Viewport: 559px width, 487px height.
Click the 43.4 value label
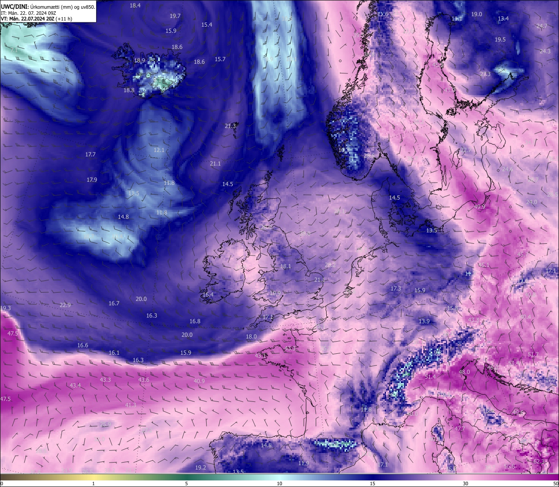click(x=75, y=386)
